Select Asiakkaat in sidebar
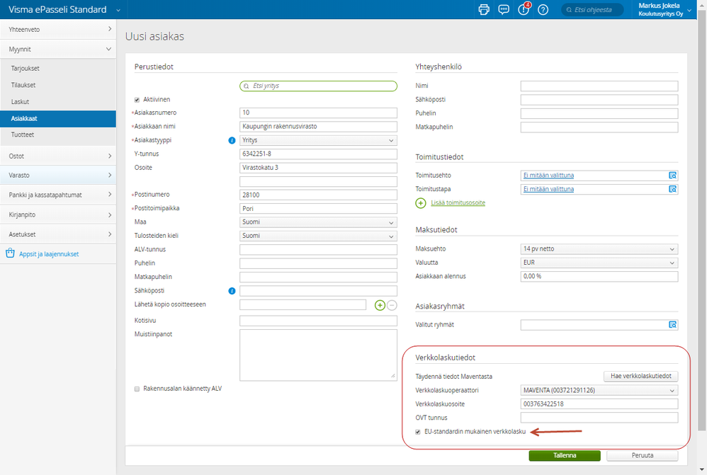707x475 pixels. tap(58, 118)
